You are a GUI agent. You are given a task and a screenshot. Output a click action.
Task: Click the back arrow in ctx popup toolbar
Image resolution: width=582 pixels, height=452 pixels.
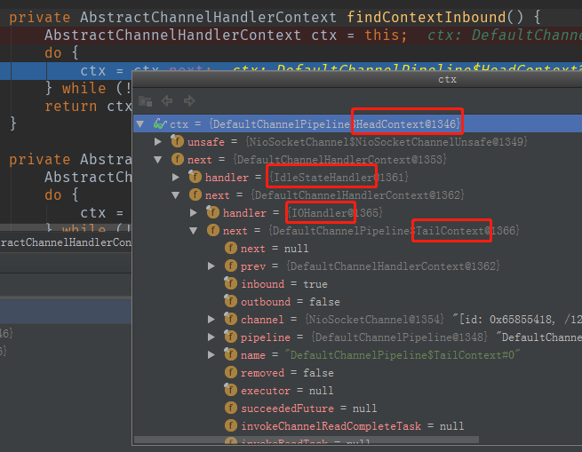click(167, 100)
